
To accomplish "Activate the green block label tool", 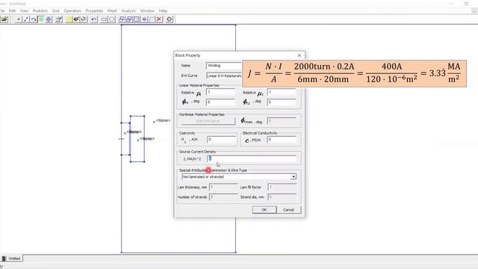I will (41, 19).
